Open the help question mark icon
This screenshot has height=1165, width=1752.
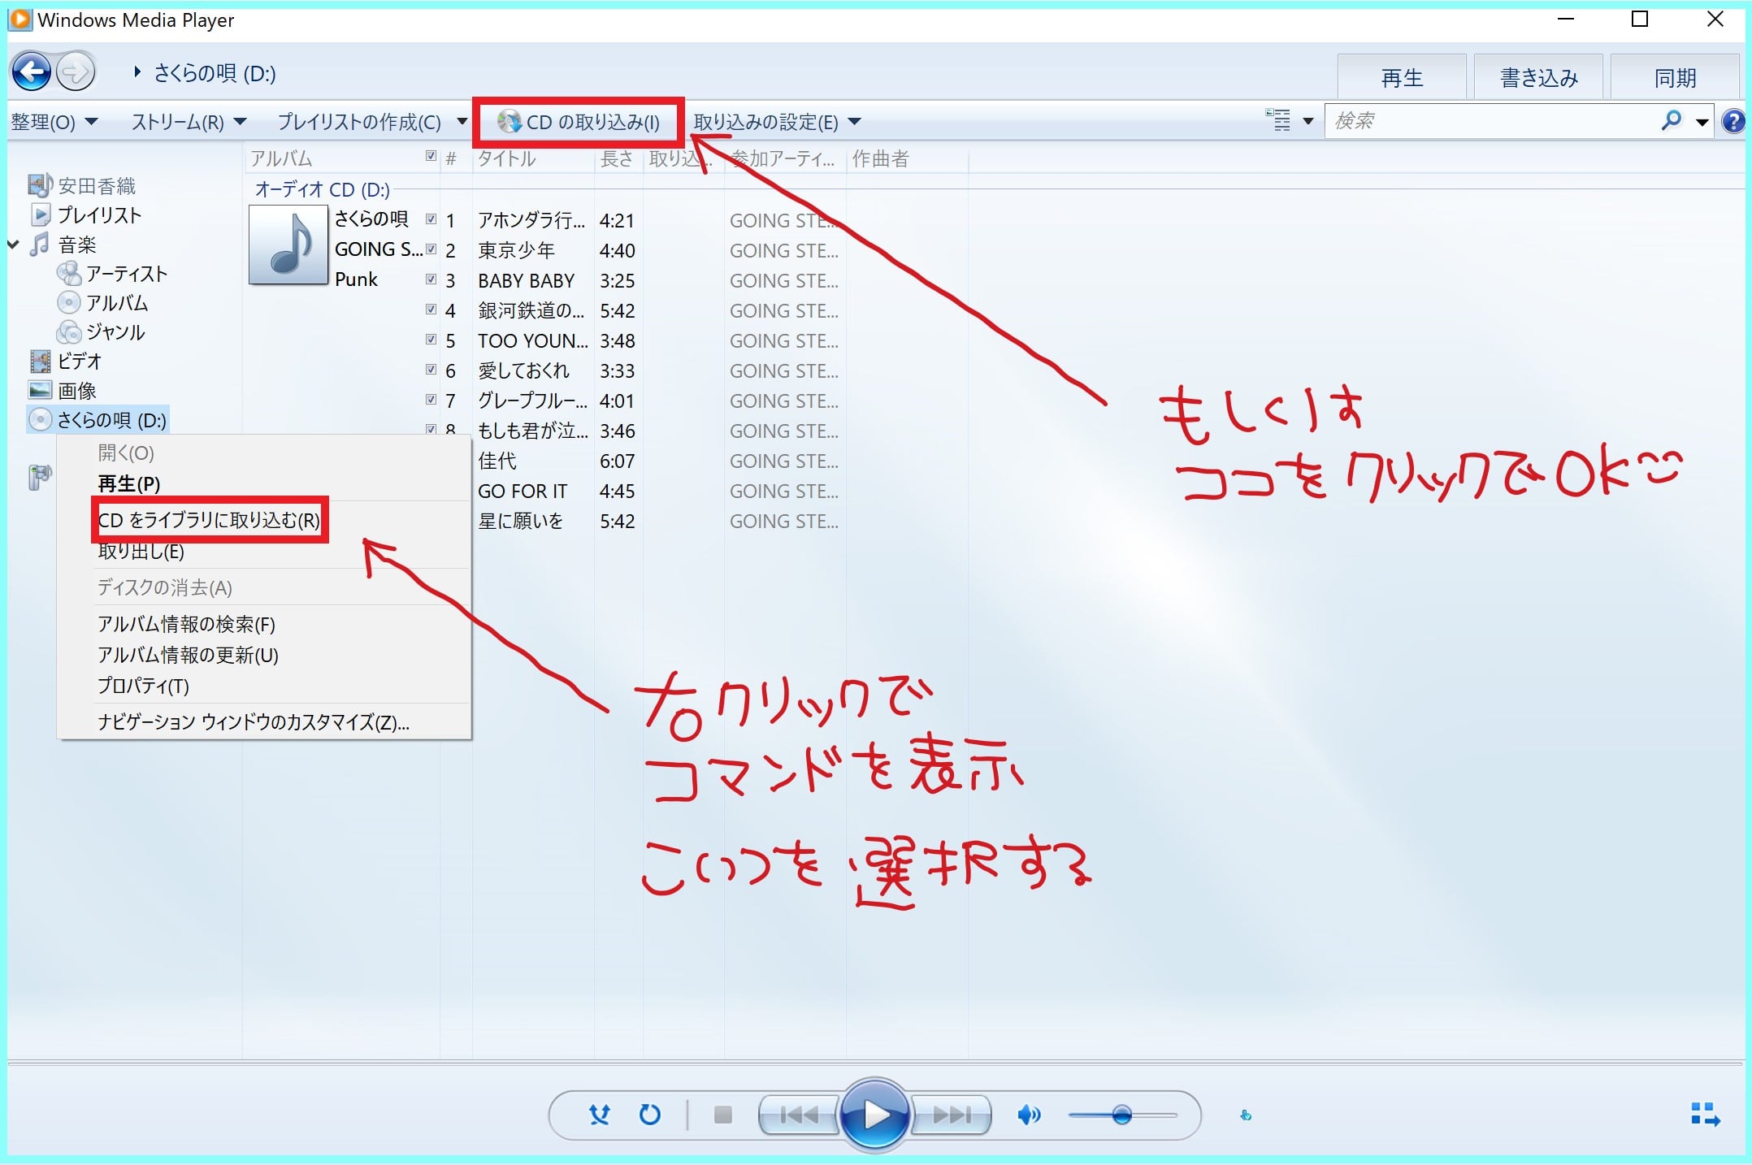1732,122
